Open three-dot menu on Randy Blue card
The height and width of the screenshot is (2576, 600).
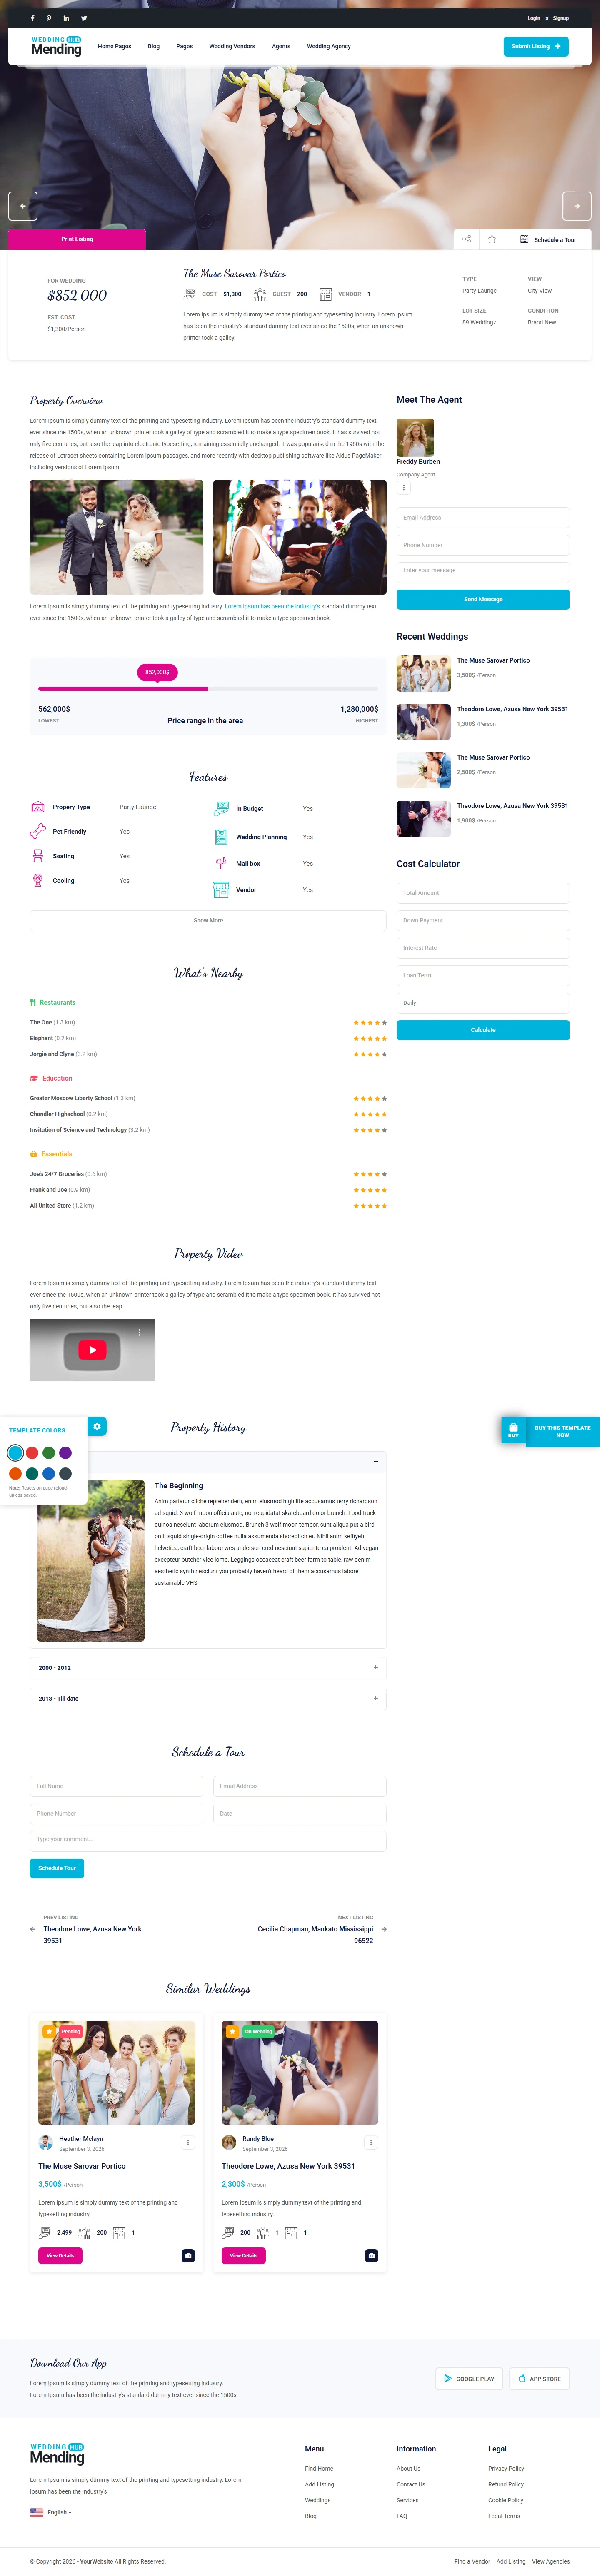[371, 2142]
